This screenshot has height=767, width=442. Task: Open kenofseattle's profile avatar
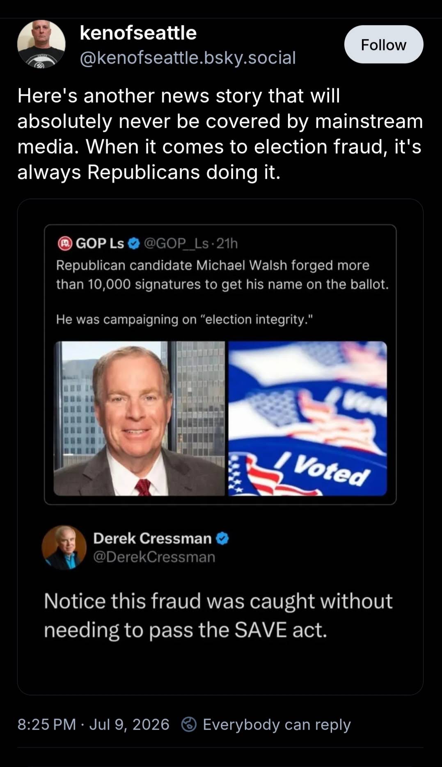point(41,44)
